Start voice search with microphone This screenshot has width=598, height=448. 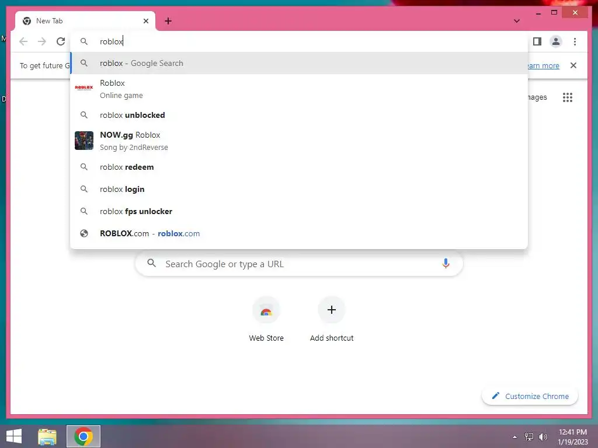(x=446, y=263)
